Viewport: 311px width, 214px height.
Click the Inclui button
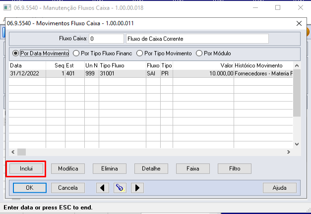tap(26, 168)
